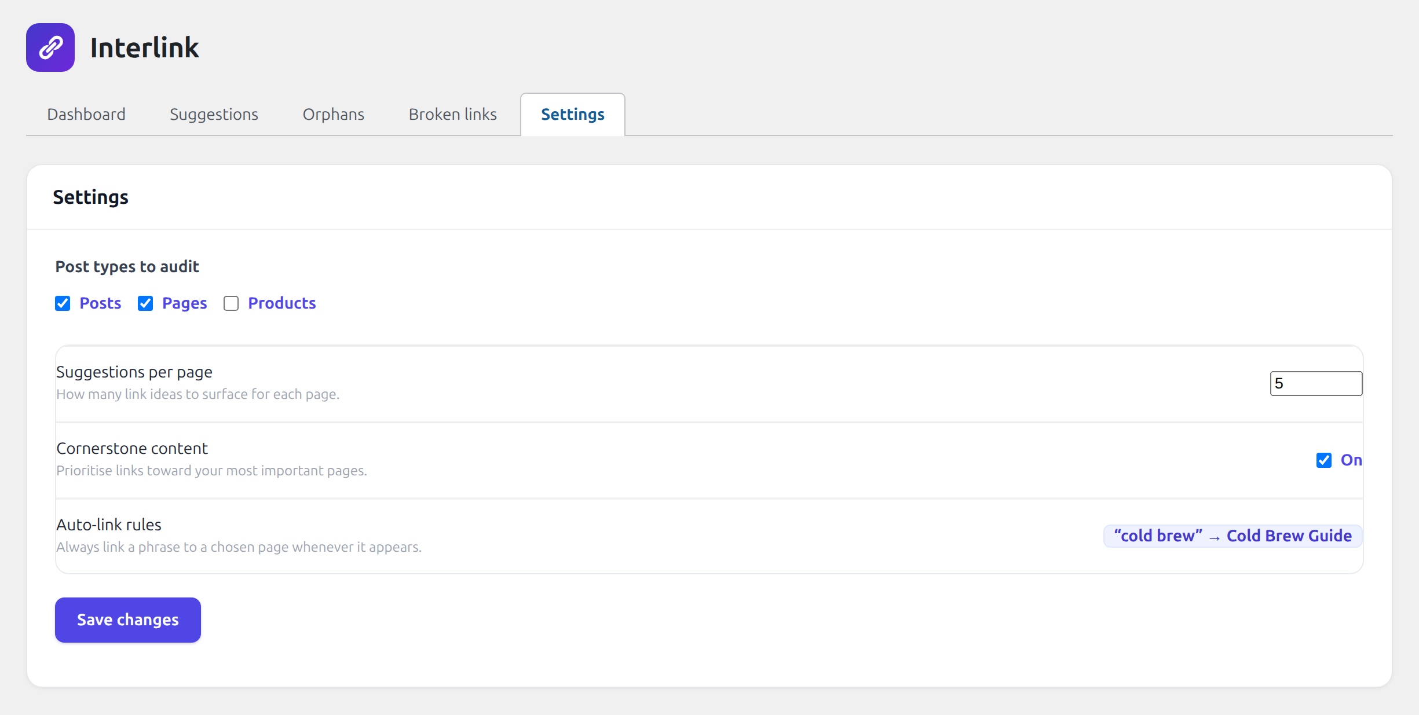This screenshot has height=715, width=1419.
Task: Click the Settings card heading
Action: 91,197
